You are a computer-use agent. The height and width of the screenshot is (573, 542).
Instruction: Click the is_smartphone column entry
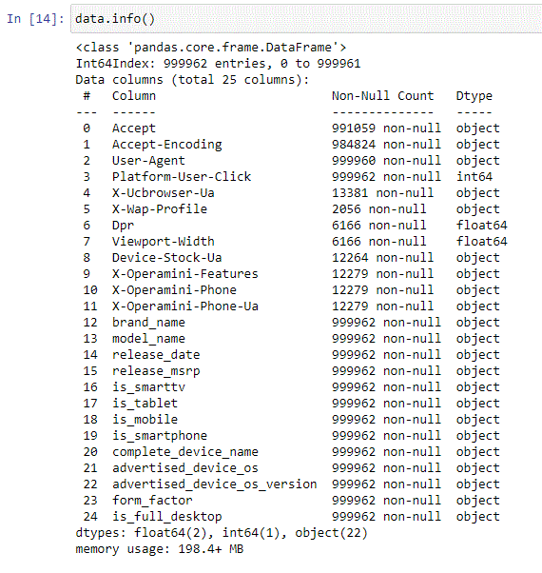(x=160, y=436)
